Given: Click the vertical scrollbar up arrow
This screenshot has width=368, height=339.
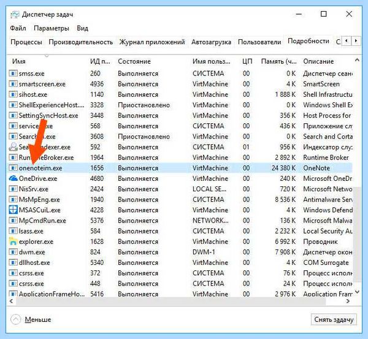Looking at the screenshot, I should (x=357, y=61).
